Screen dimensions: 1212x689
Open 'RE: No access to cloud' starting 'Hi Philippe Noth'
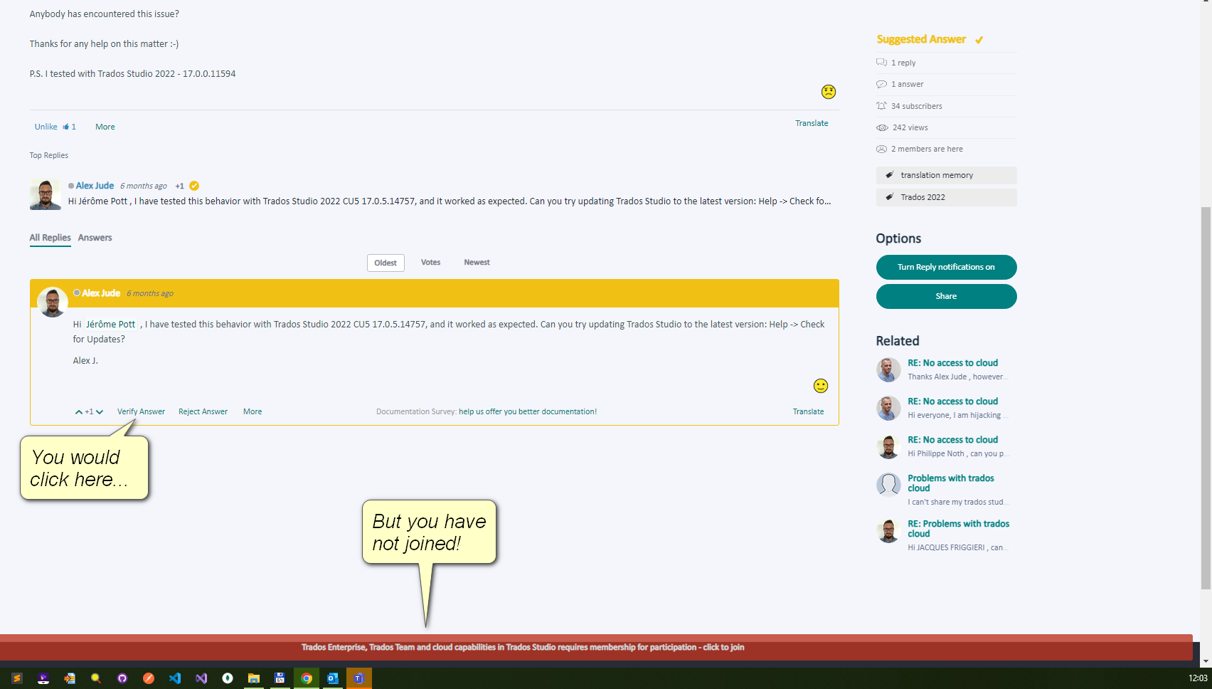click(x=952, y=440)
